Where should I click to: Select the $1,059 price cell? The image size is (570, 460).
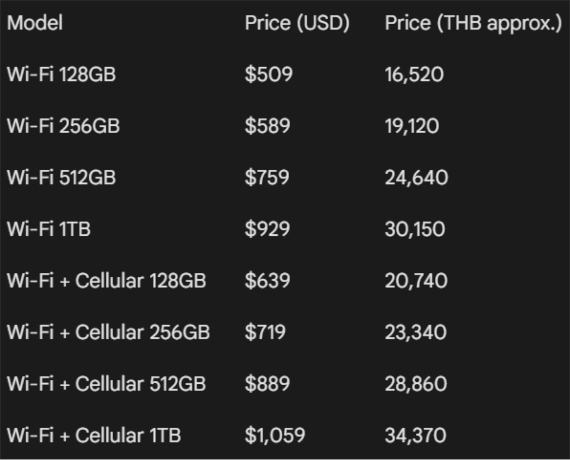click(275, 435)
